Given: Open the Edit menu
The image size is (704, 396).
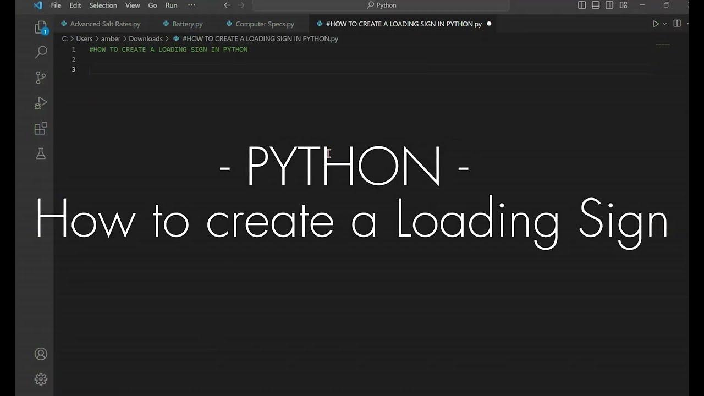Looking at the screenshot, I should [x=75, y=5].
